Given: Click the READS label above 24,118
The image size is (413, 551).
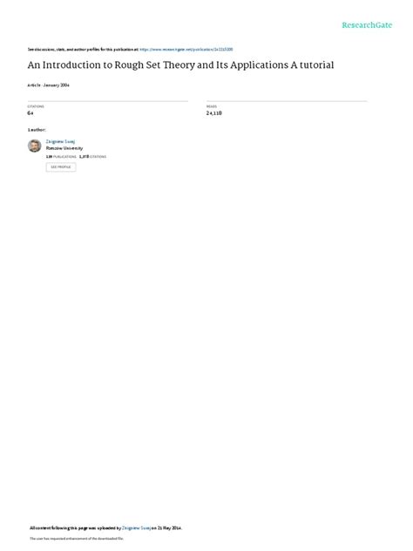Looking at the screenshot, I should [x=212, y=106].
